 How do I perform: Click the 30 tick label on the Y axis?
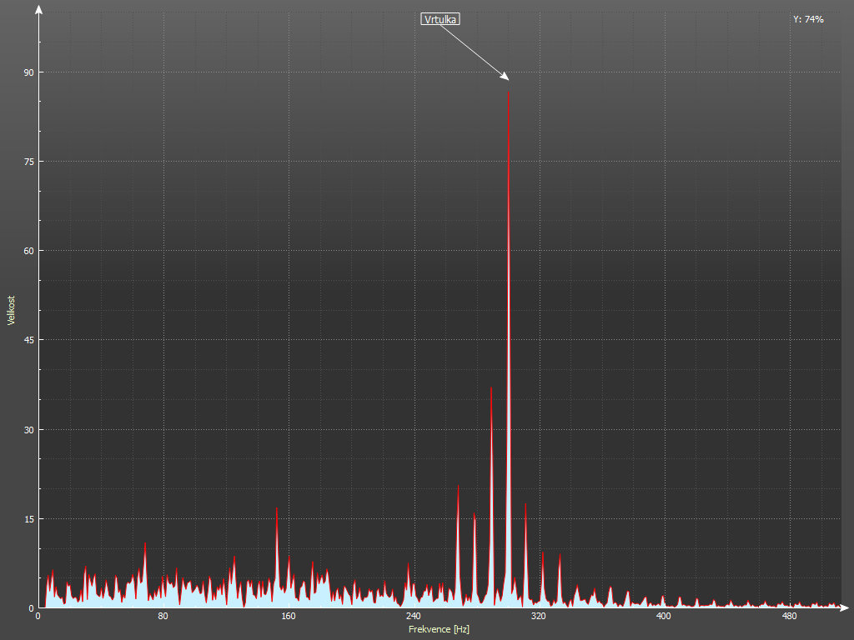(28, 430)
